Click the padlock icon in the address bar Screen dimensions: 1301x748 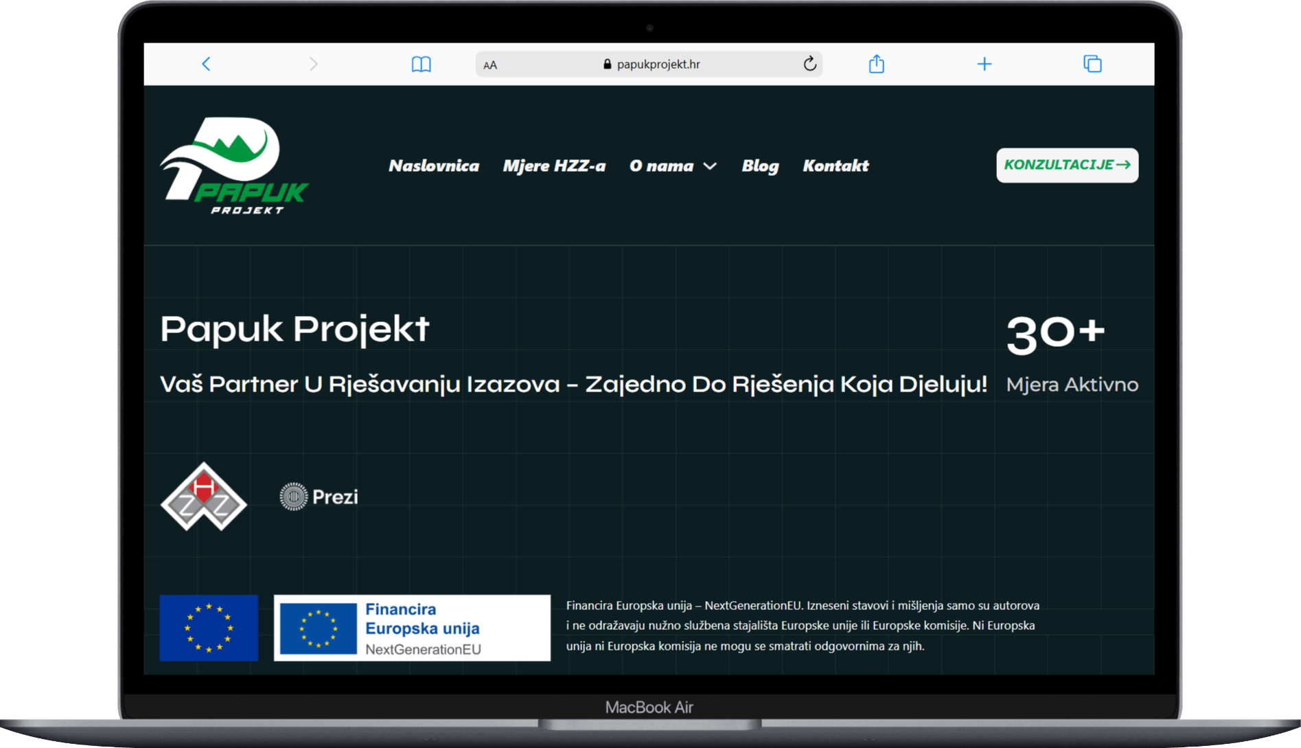(x=607, y=64)
